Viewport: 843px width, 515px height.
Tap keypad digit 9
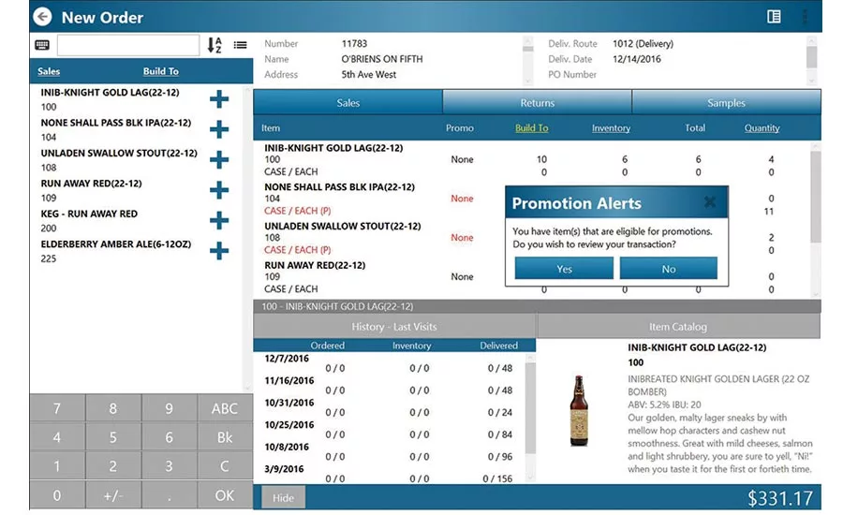pos(169,408)
